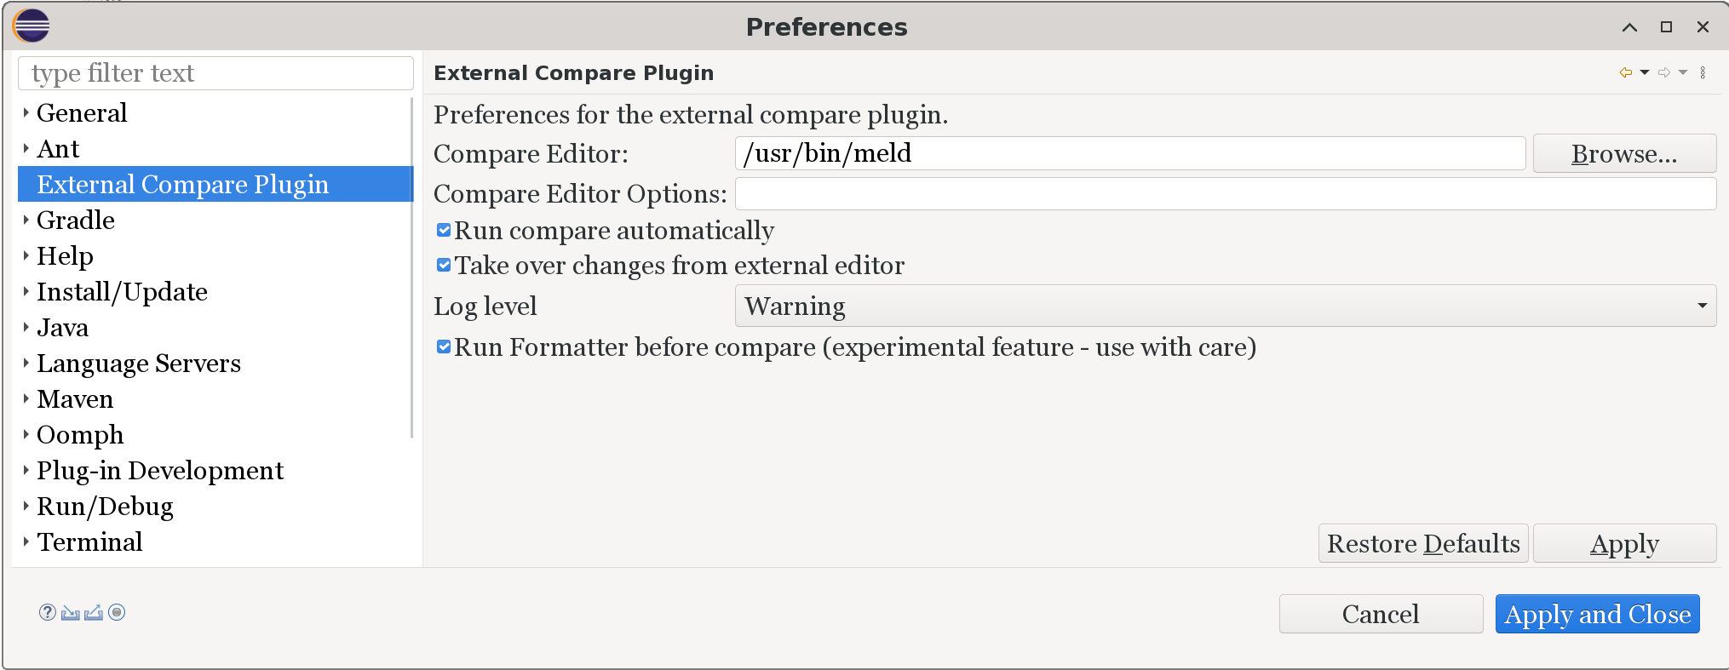The image size is (1729, 670).
Task: Open the Log level dropdown
Action: 1702,305
